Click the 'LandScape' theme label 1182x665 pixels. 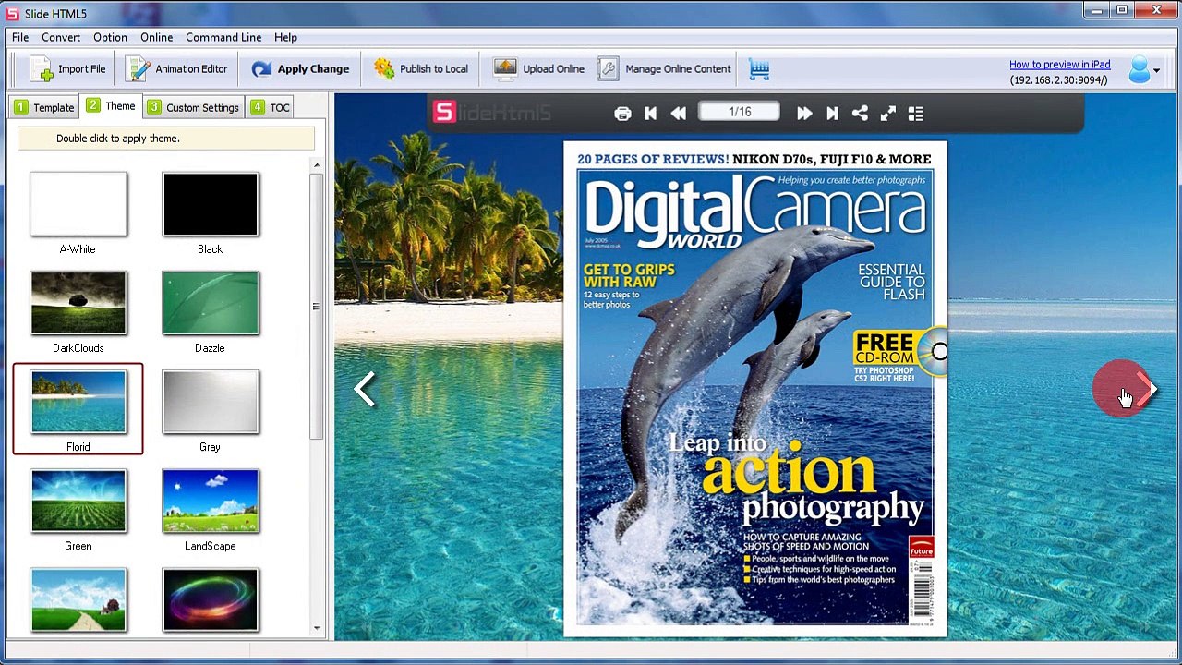(210, 546)
